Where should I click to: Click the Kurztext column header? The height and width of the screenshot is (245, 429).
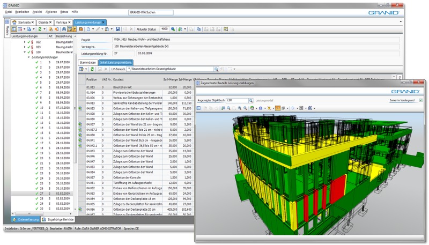coord(118,79)
